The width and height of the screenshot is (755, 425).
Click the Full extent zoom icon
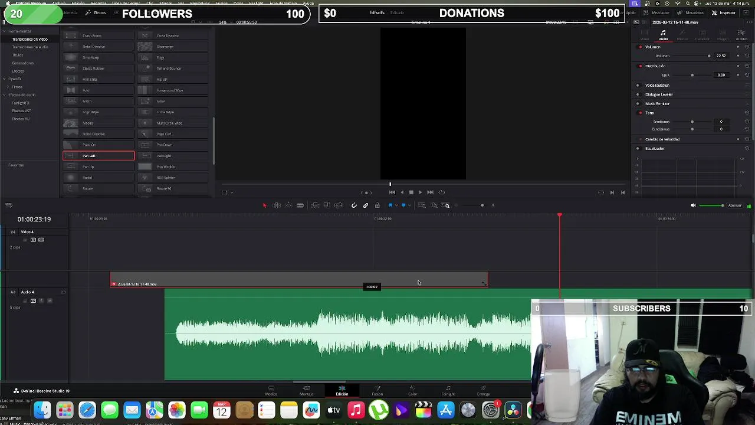click(421, 205)
